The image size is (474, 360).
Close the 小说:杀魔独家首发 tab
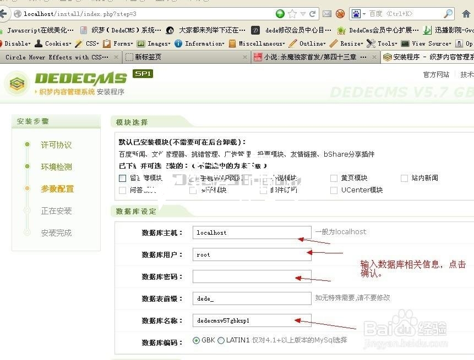[374, 57]
